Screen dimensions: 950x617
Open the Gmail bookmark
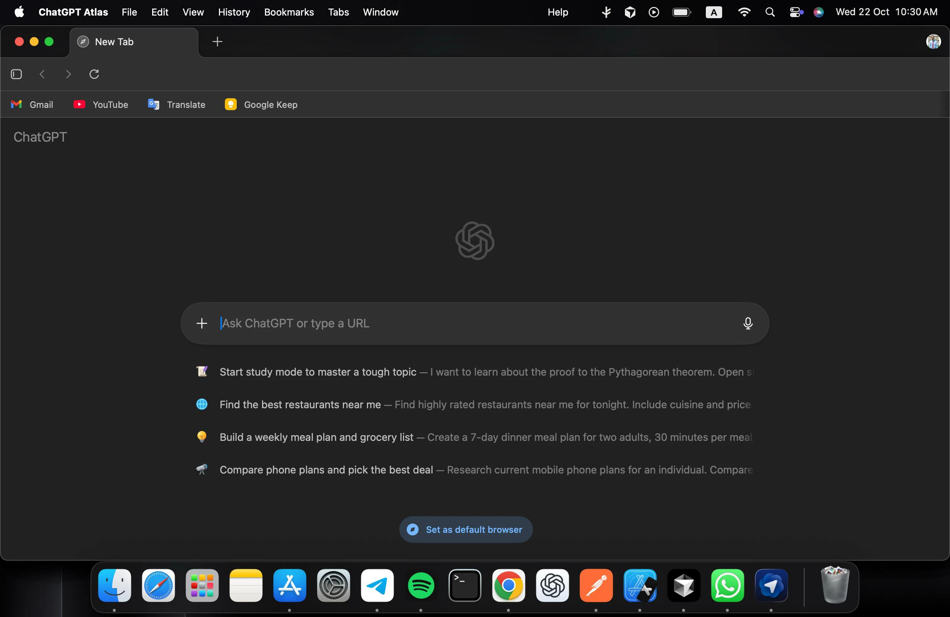(32, 105)
